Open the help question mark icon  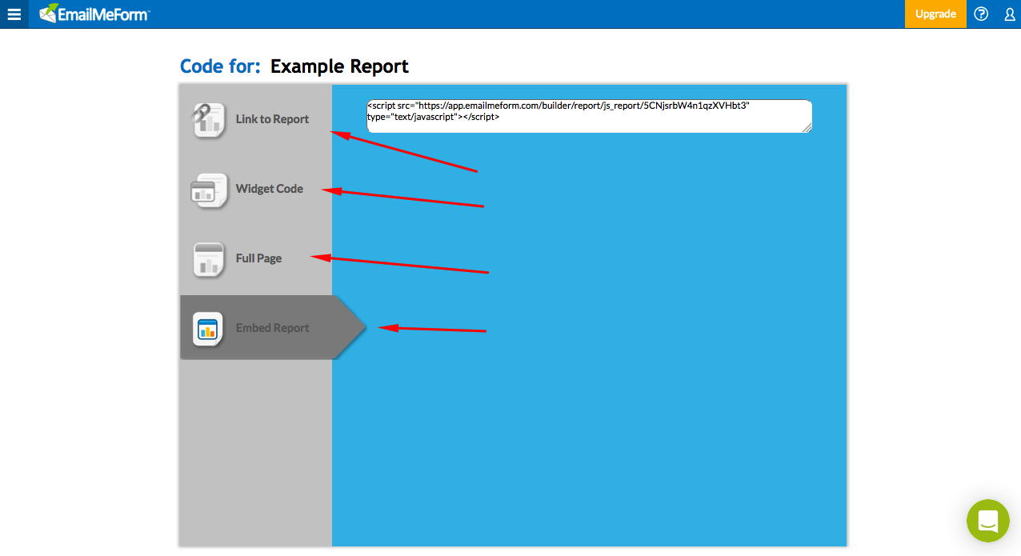point(981,14)
